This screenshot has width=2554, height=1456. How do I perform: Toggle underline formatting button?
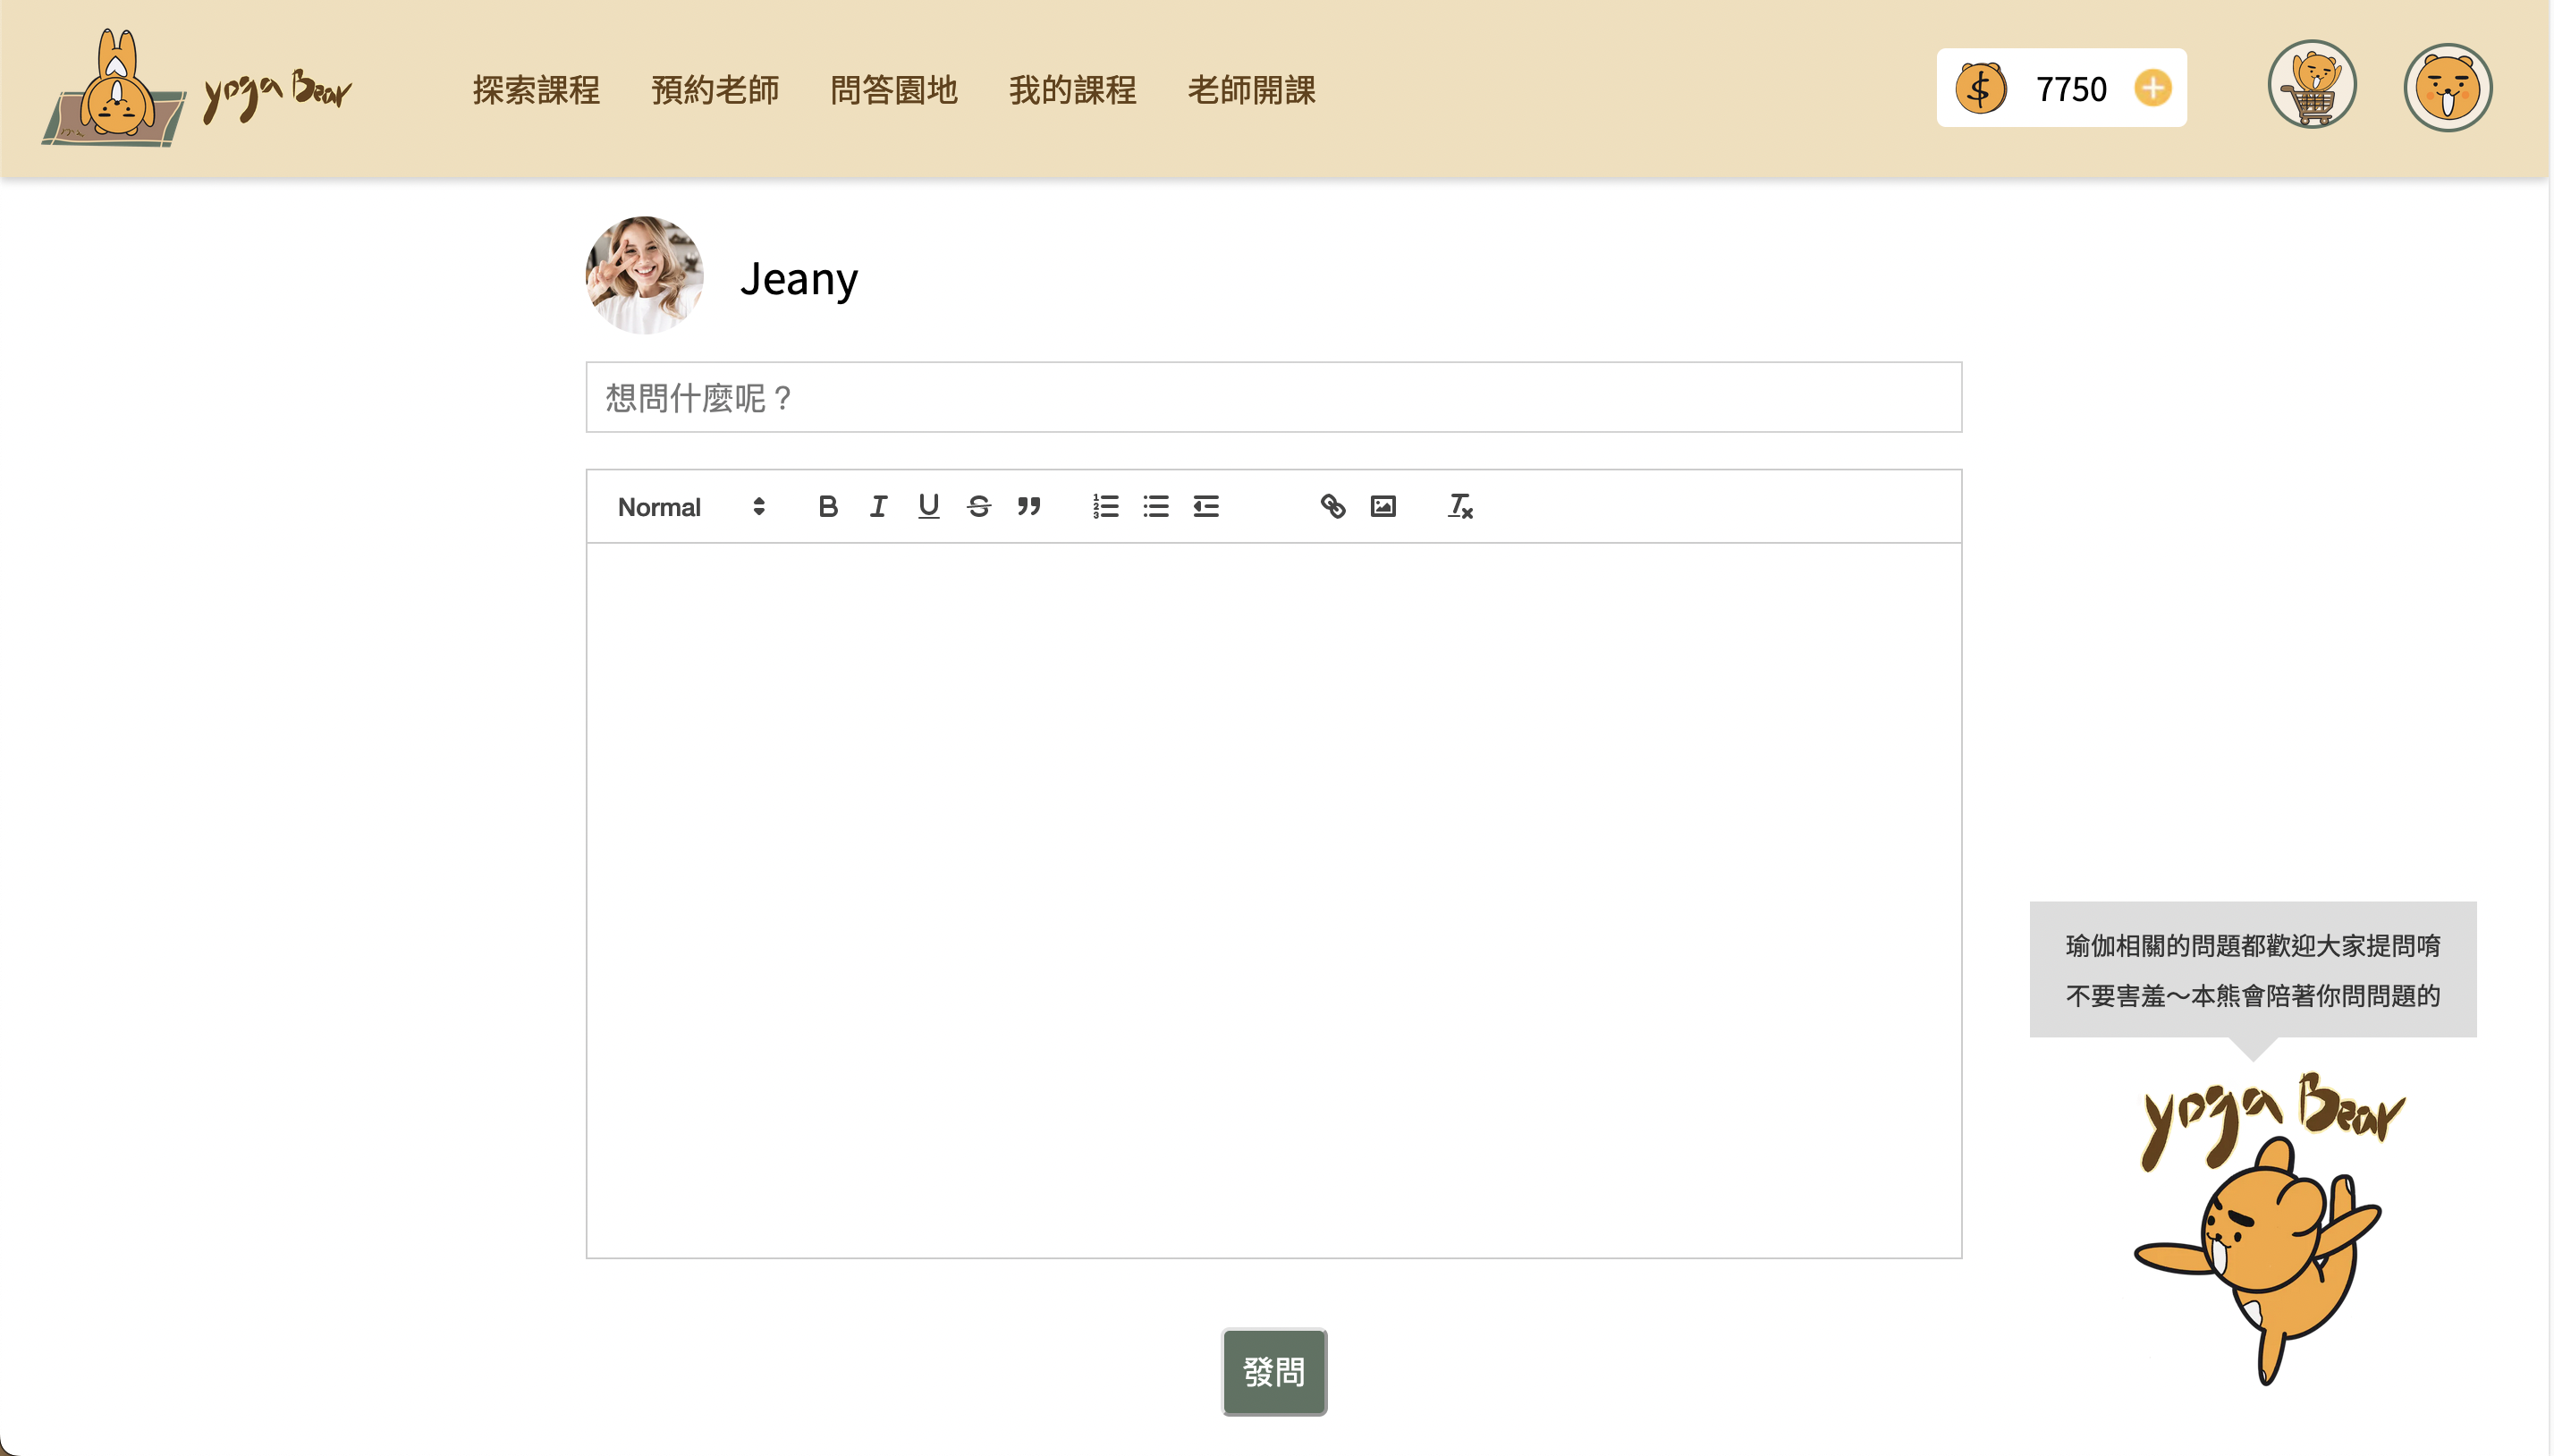(x=927, y=507)
